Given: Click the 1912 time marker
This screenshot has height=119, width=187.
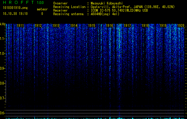Looking at the screenshot, I should tap(38, 25).
